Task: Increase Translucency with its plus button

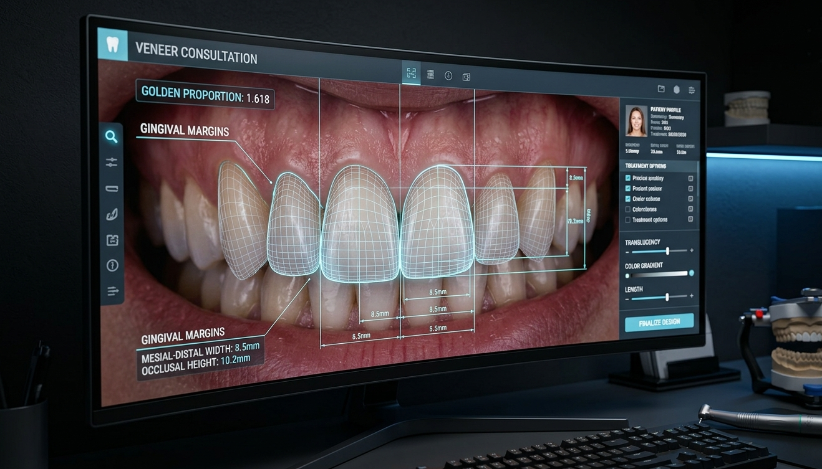Action: click(x=692, y=250)
